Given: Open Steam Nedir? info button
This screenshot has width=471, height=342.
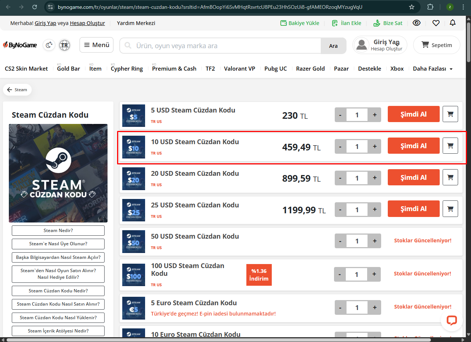Looking at the screenshot, I should (58, 231).
